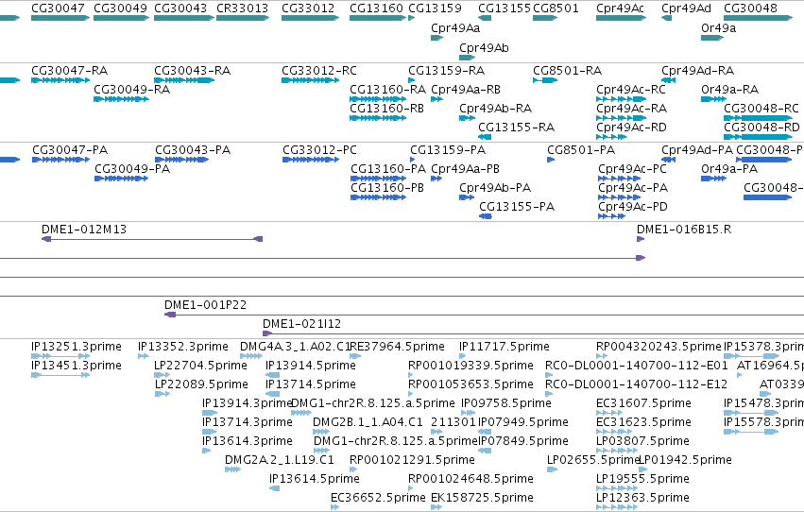Select the CG8501 gene feature
The image size is (804, 512).
545,18
